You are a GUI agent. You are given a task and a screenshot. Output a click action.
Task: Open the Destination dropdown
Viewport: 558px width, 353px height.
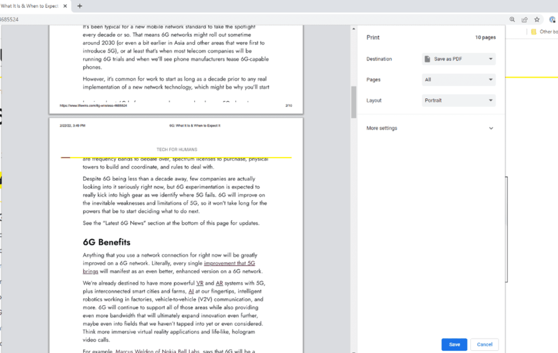pos(458,59)
